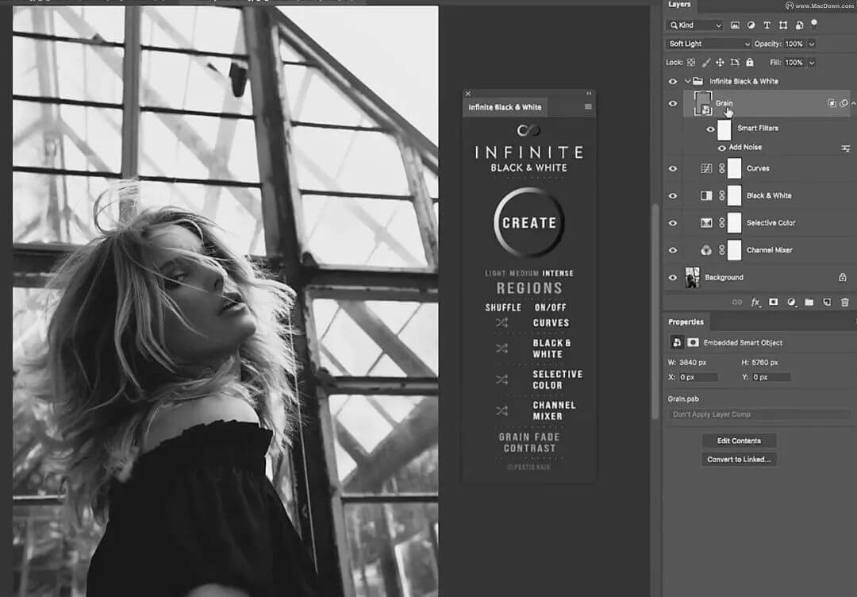
Task: Click the shuffle icon beside Selective Color
Action: 502,380
